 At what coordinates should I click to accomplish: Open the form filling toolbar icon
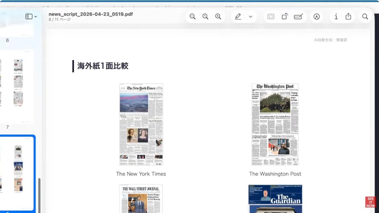coord(298,17)
